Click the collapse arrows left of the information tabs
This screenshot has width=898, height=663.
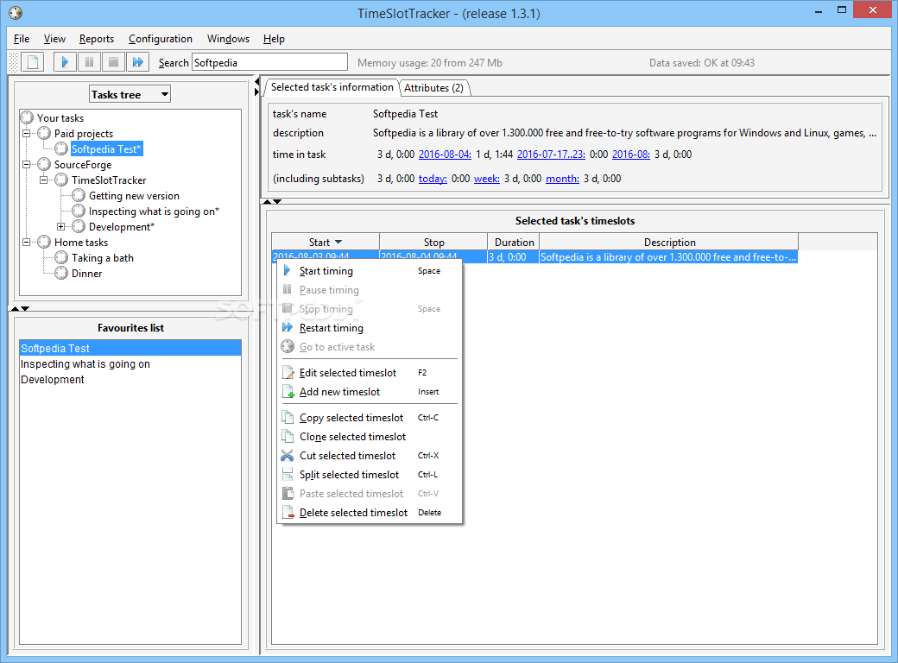(x=257, y=87)
